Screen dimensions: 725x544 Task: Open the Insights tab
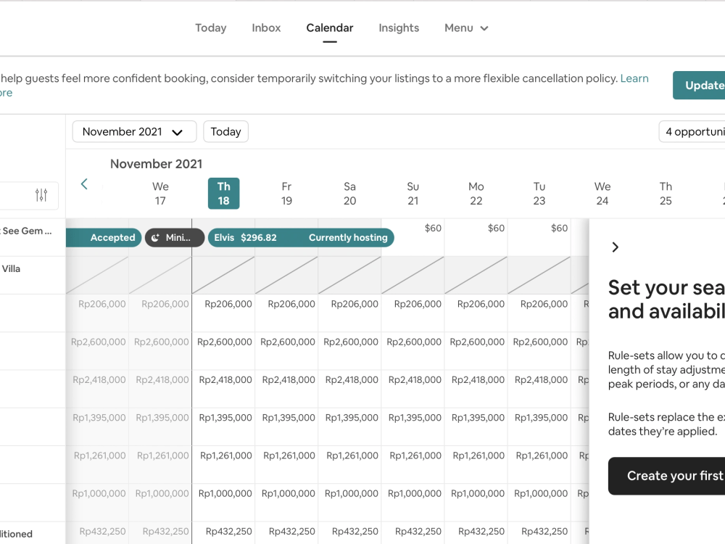tap(399, 28)
